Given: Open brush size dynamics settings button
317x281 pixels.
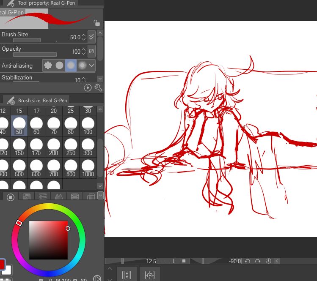Looking at the screenshot, I should pyautogui.click(x=91, y=37).
